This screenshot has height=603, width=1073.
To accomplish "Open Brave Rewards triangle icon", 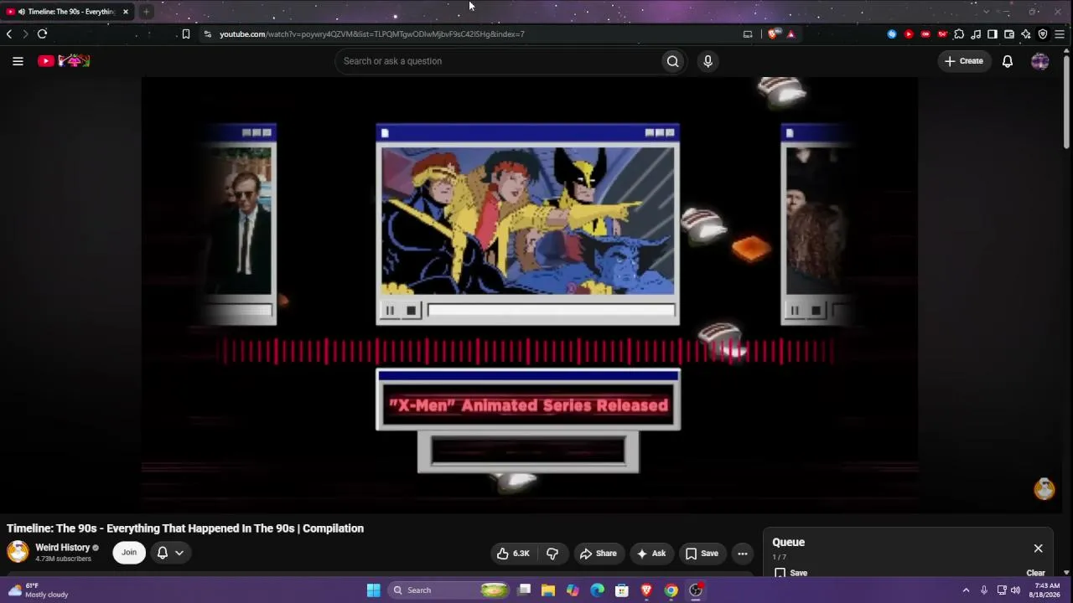I will (x=790, y=34).
